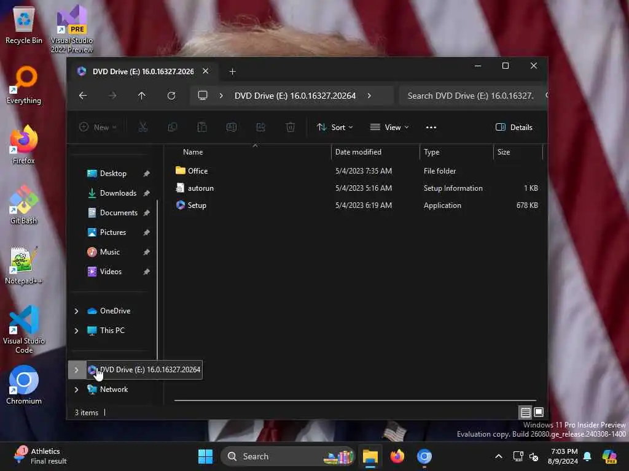The width and height of the screenshot is (629, 471).
Task: Open Downloads in the sidebar
Action: pos(118,193)
